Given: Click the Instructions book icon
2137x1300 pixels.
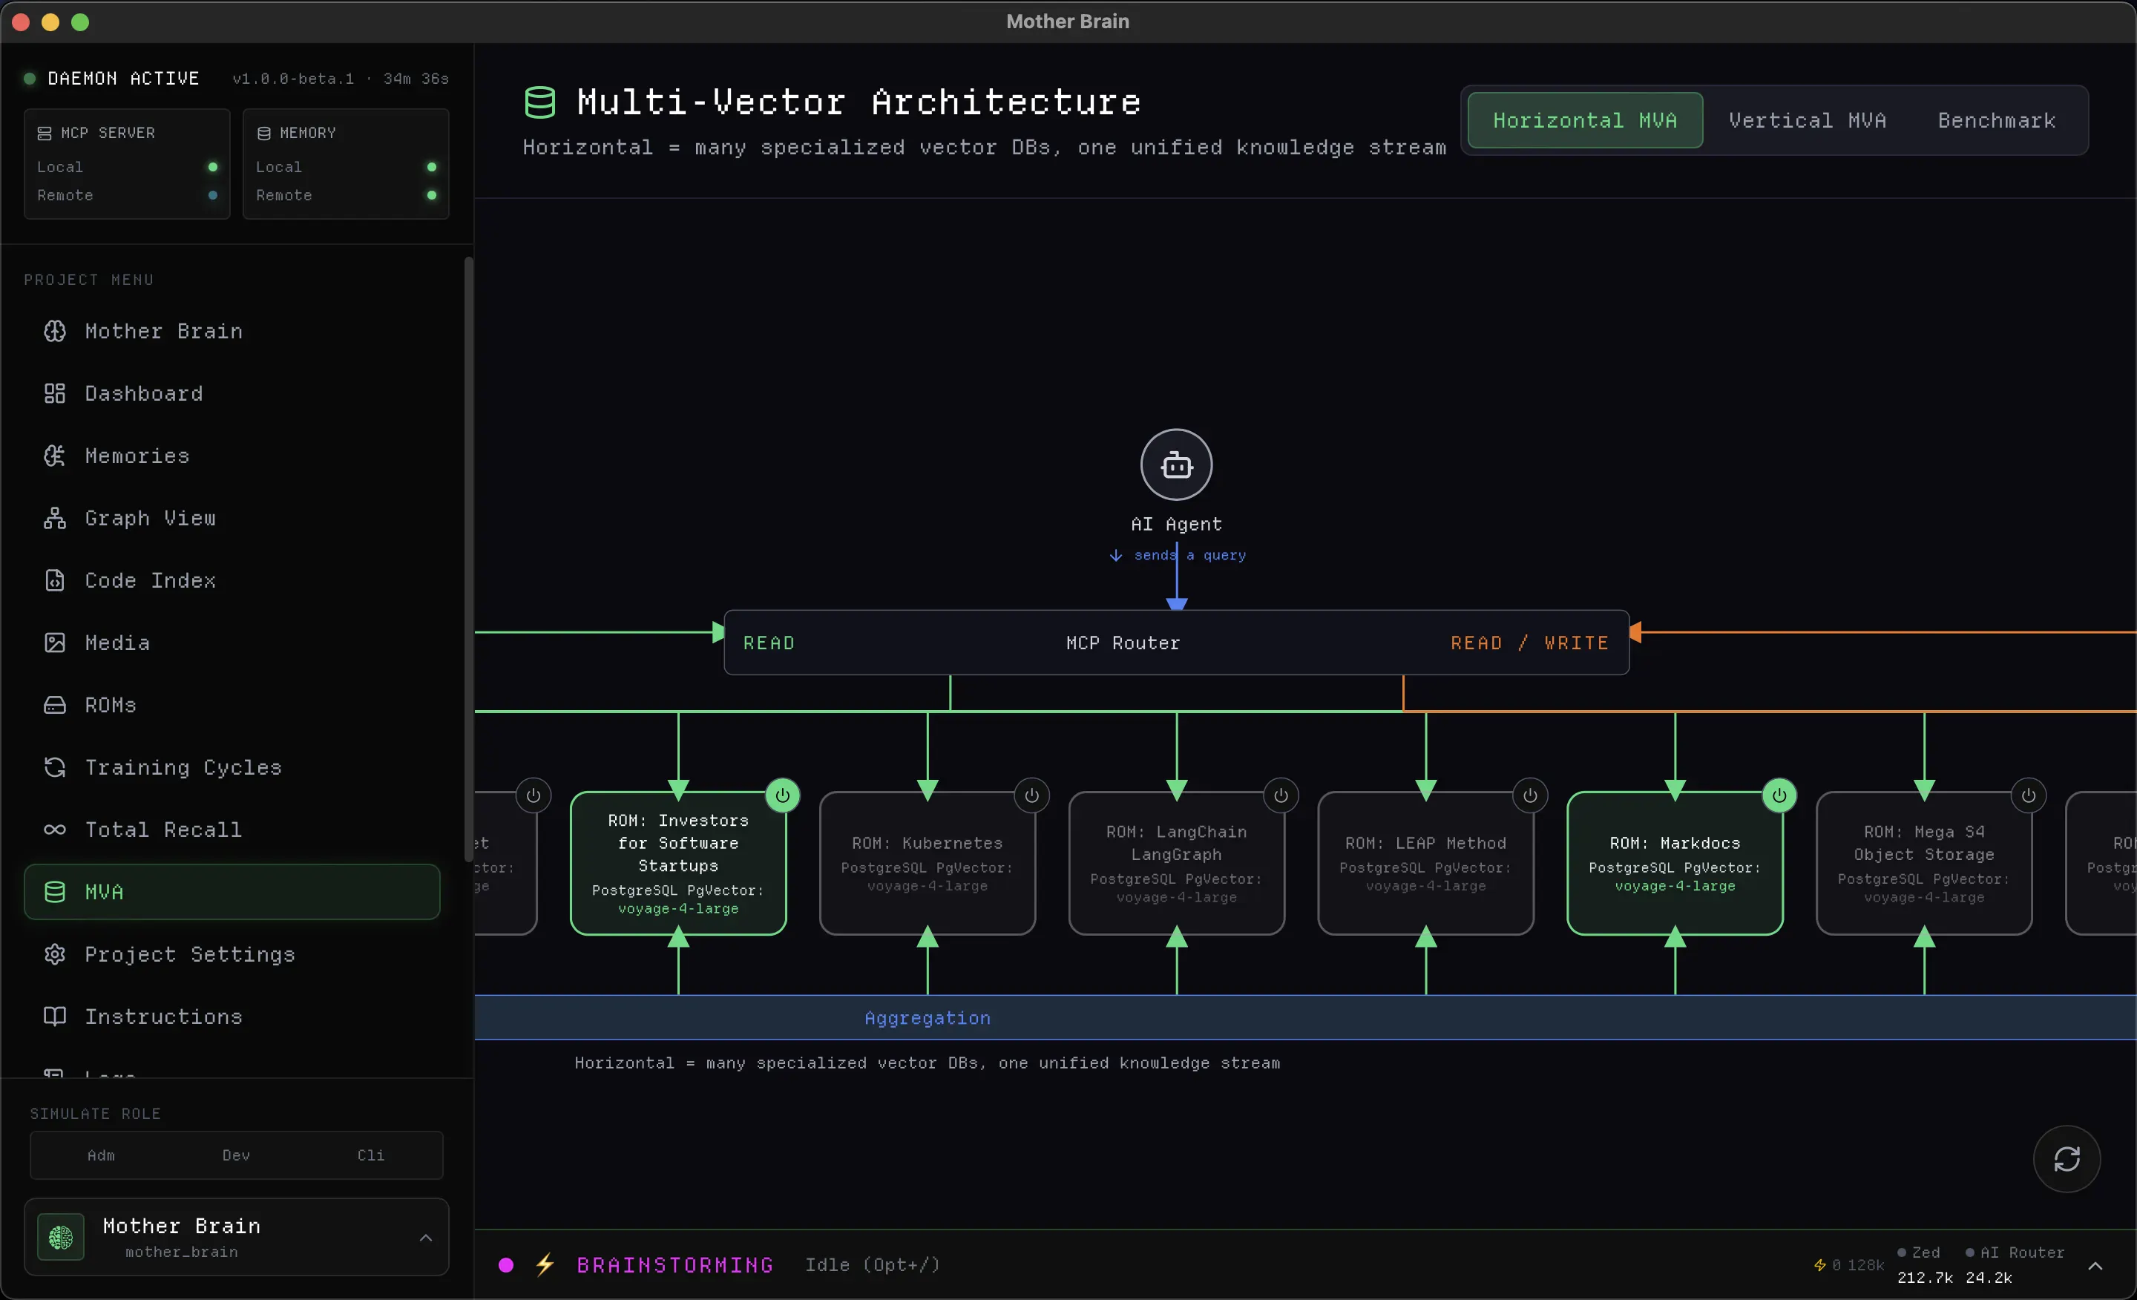Looking at the screenshot, I should [x=55, y=1017].
